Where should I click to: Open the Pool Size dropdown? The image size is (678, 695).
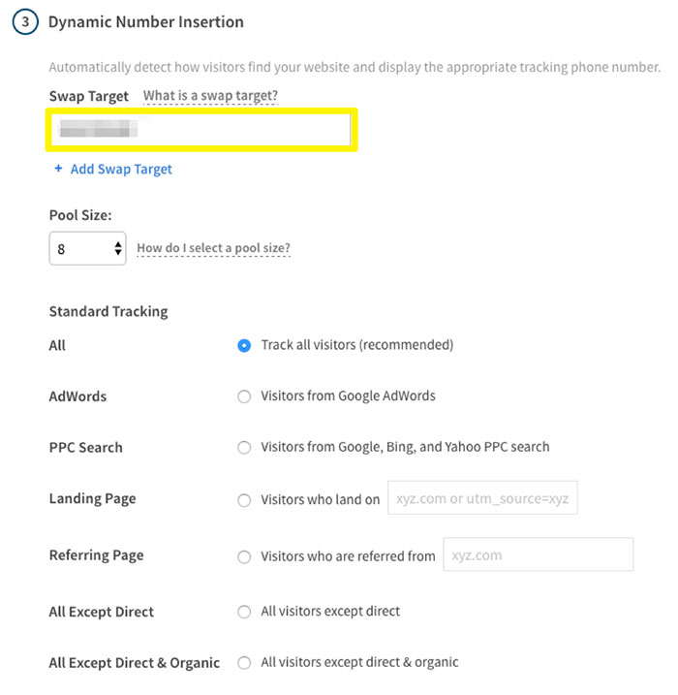[87, 248]
